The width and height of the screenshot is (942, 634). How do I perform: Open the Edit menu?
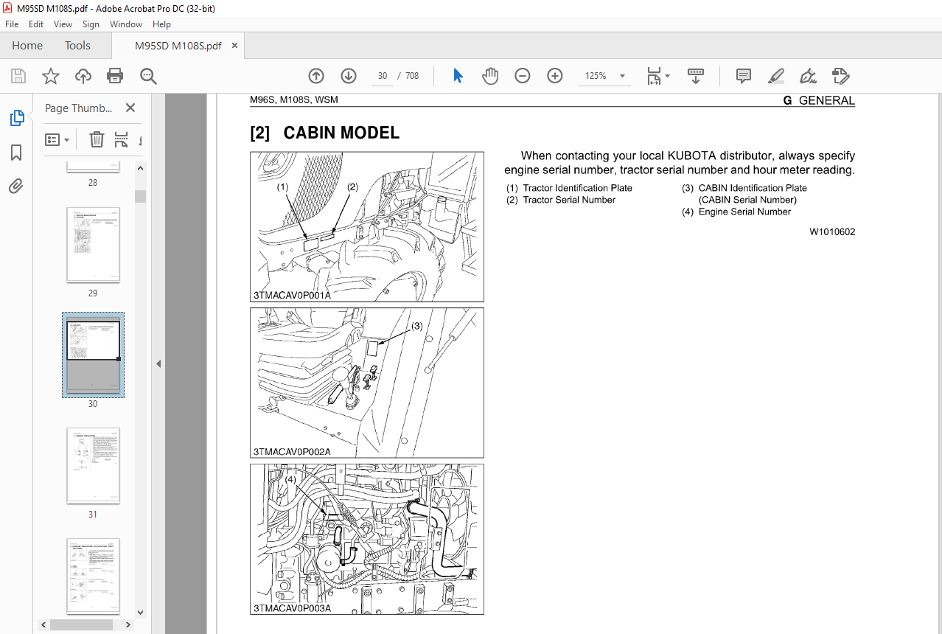tap(36, 24)
